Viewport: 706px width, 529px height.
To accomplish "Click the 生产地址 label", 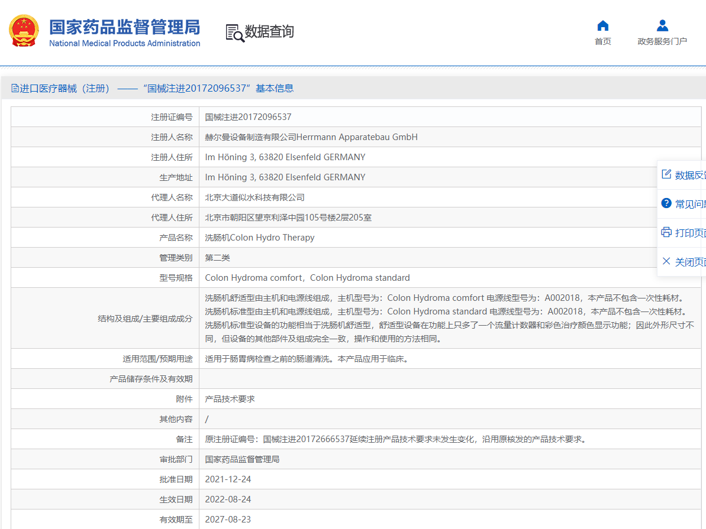I will click(176, 177).
